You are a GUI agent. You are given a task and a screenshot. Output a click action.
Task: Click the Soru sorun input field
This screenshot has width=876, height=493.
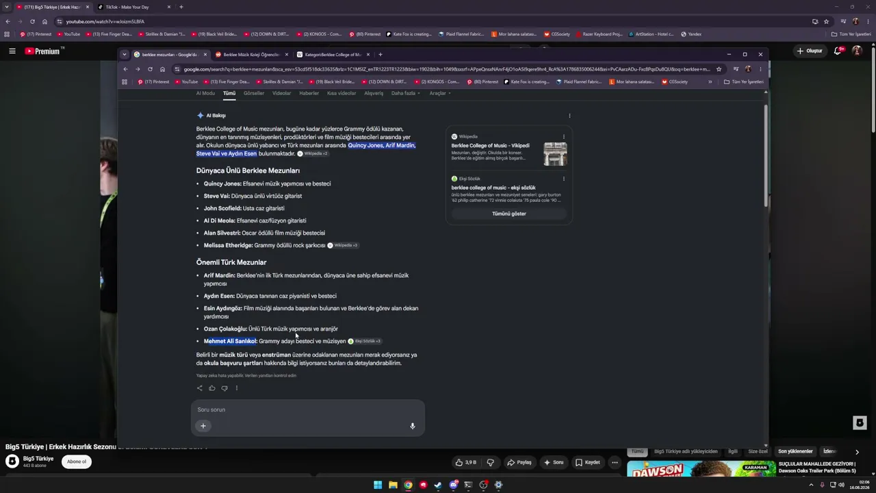308,409
